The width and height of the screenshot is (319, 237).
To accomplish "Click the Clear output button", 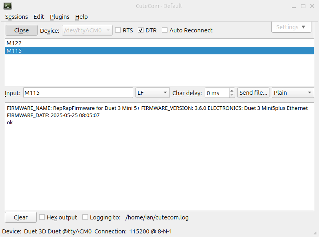I will (21, 217).
